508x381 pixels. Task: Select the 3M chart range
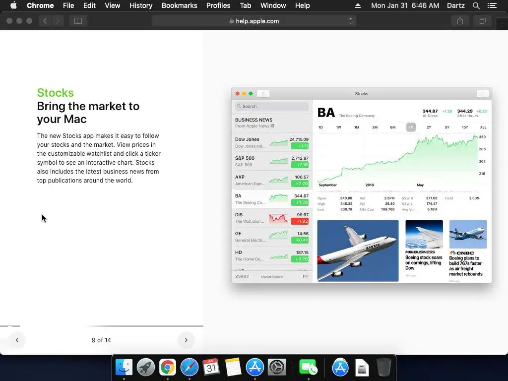coord(375,127)
